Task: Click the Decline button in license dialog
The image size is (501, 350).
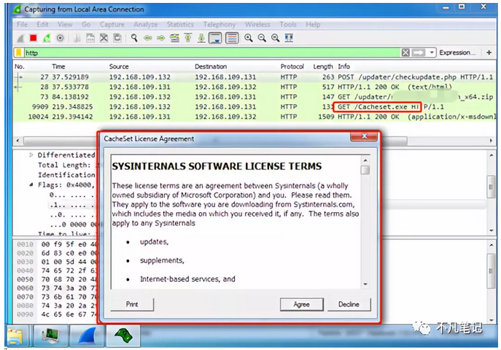Action: (349, 304)
